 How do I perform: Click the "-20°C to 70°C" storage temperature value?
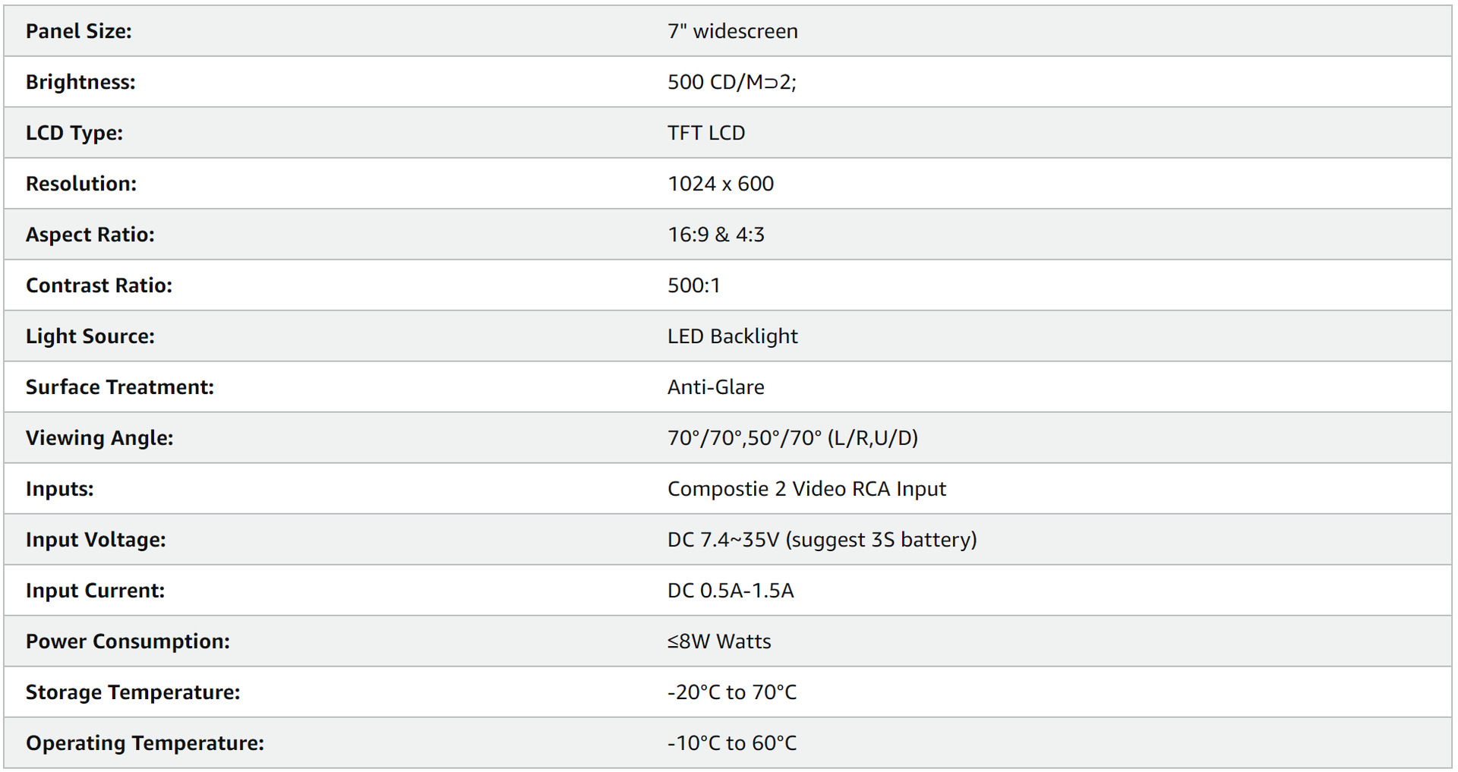click(731, 692)
